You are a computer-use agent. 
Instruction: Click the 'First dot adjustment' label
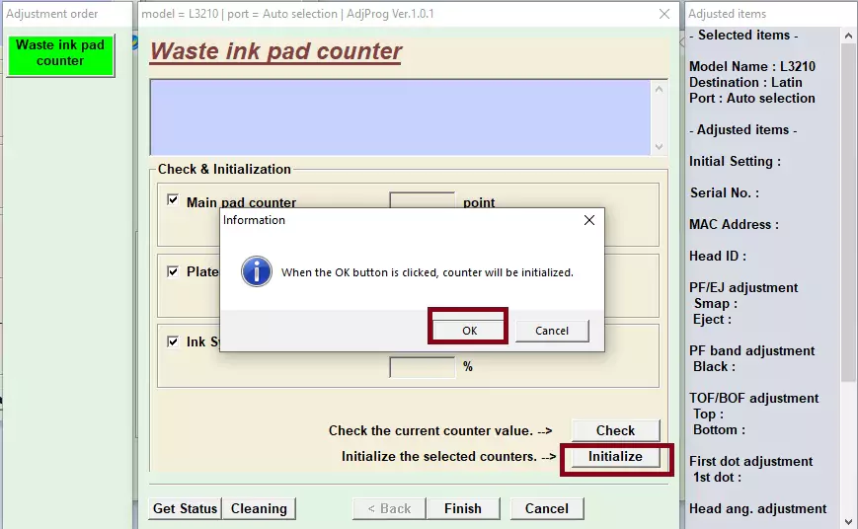point(750,461)
